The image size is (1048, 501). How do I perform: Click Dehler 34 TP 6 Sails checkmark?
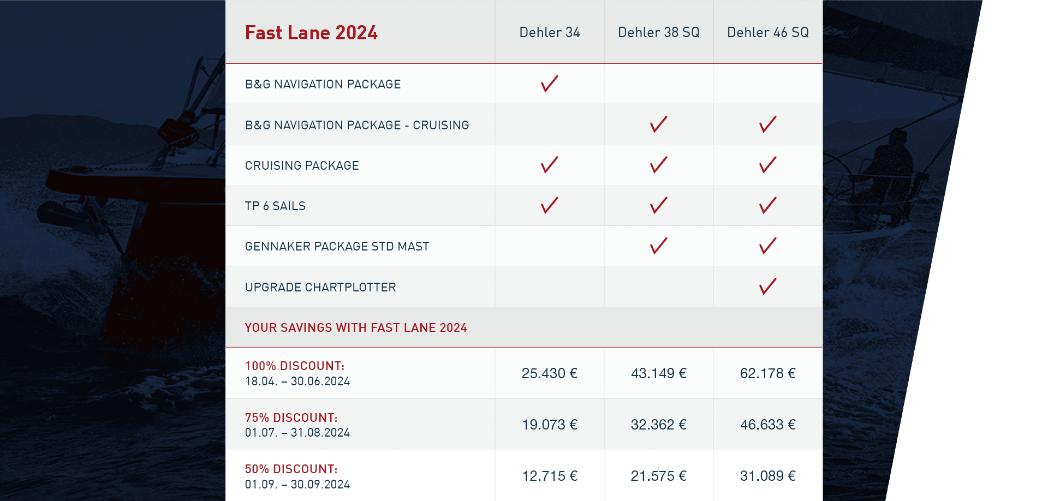coord(549,205)
